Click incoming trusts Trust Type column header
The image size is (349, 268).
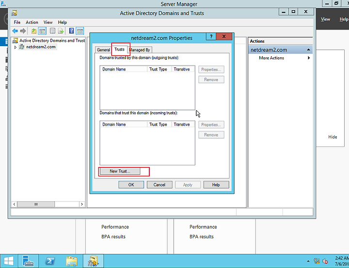click(x=159, y=124)
